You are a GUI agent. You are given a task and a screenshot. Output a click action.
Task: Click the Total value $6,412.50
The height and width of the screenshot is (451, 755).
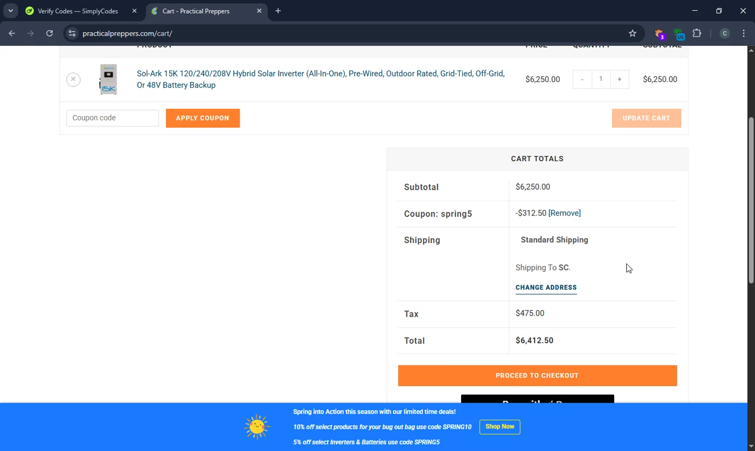click(535, 341)
